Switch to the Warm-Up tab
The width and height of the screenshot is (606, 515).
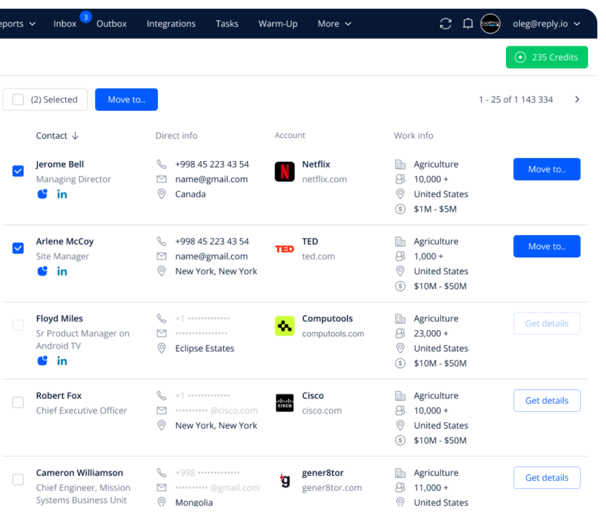click(x=278, y=24)
